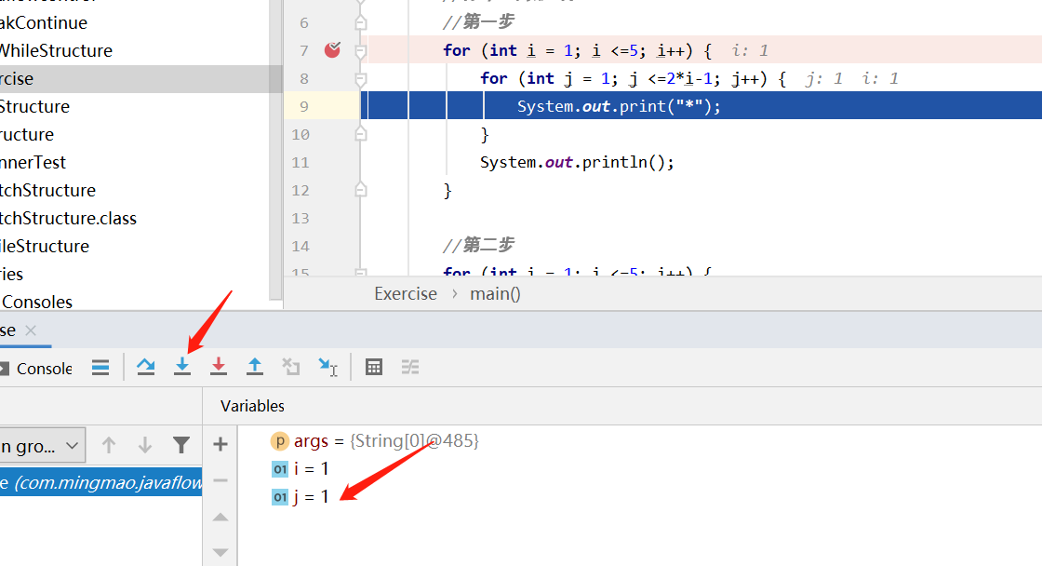The height and width of the screenshot is (566, 1042).
Task: Close the debug session tab
Action: tap(31, 330)
